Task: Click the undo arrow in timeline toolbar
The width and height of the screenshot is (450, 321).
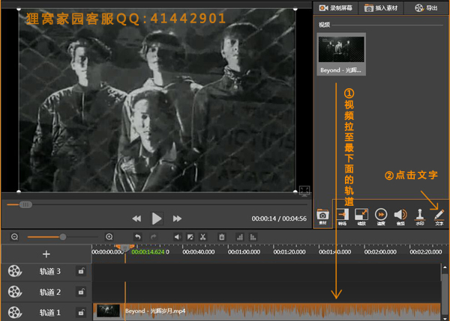Action: pyautogui.click(x=138, y=237)
